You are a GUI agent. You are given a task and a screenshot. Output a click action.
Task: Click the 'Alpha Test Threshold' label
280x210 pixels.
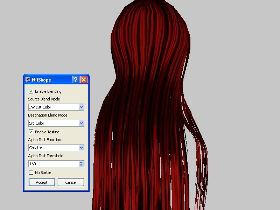coord(46,156)
